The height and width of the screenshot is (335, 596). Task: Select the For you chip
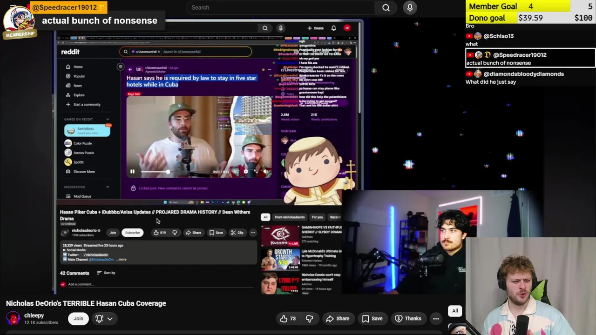tap(317, 217)
